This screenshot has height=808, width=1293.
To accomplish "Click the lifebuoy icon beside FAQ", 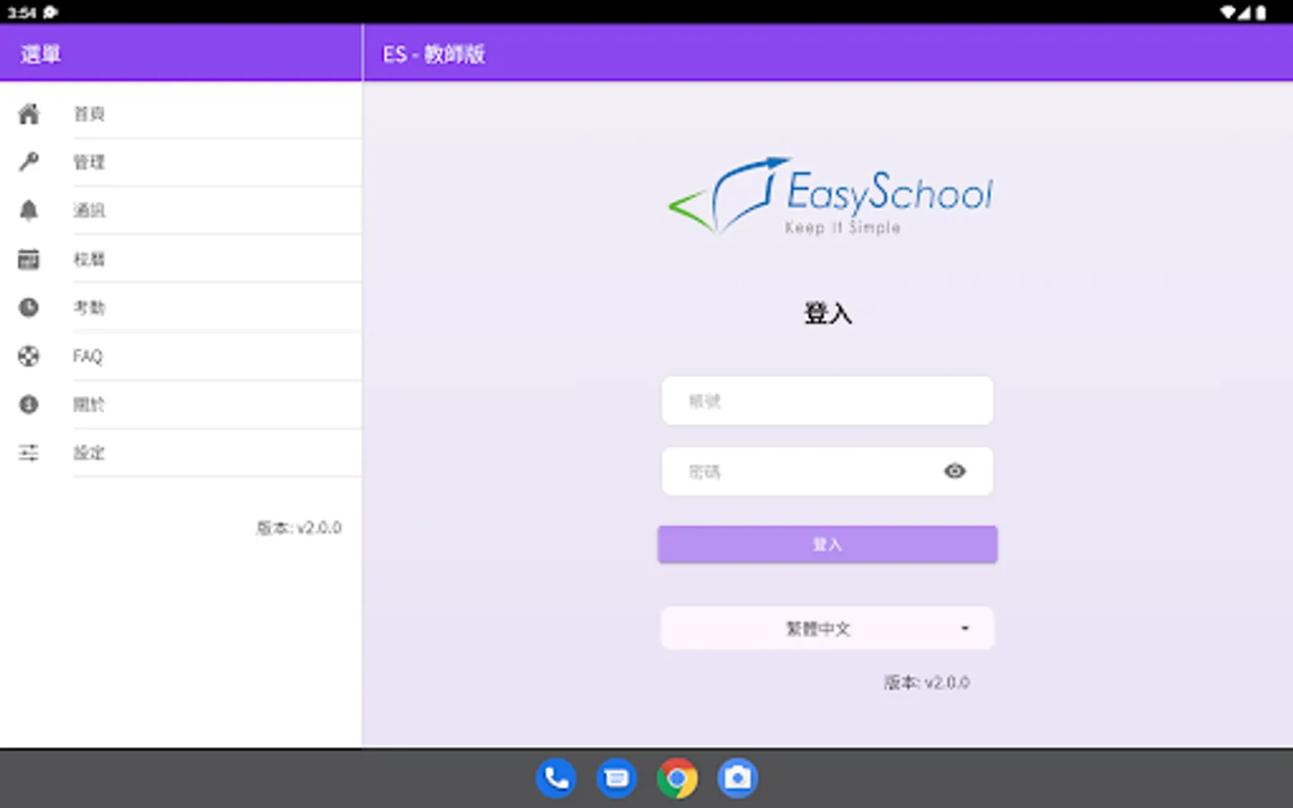I will [x=29, y=356].
